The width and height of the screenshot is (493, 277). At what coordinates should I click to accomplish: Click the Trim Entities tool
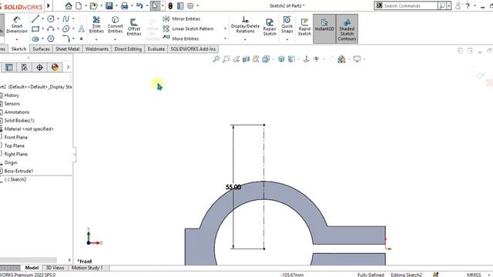tap(96, 25)
